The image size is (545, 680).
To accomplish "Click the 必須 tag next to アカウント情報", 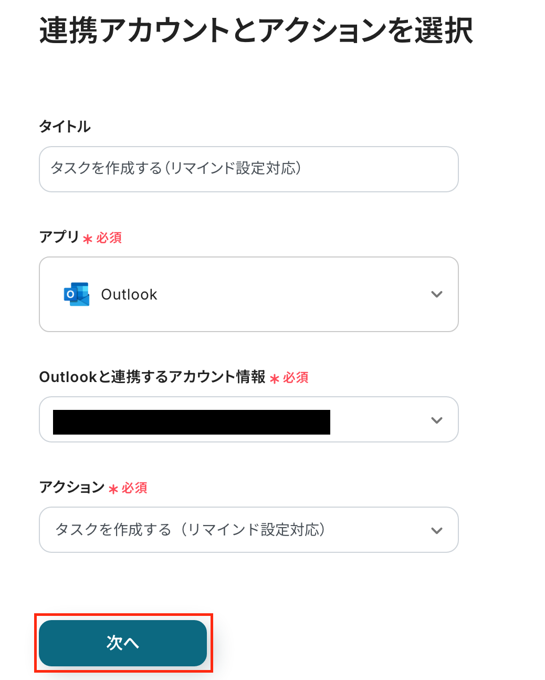I will coord(296,377).
